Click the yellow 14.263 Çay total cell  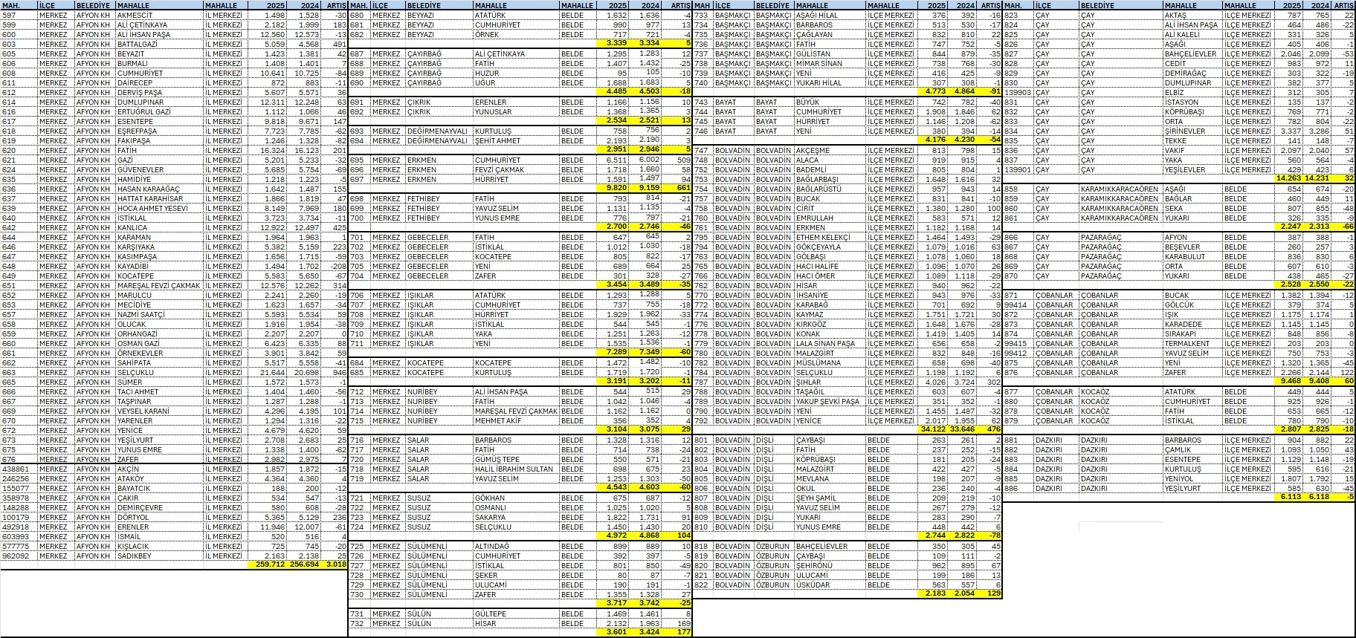[x=1291, y=179]
